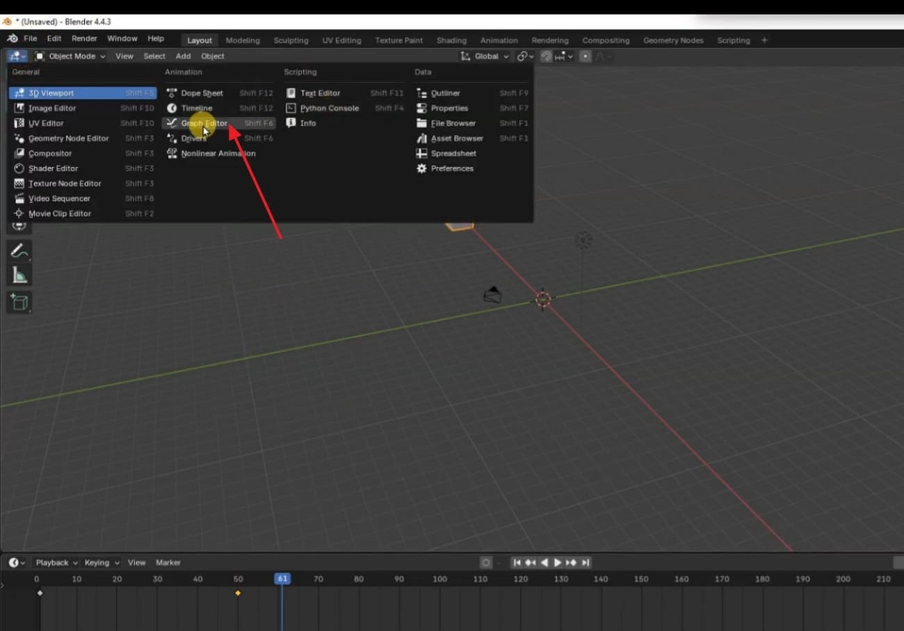Choose Drivers editor
Image resolution: width=904 pixels, height=631 pixels.
tap(219, 138)
